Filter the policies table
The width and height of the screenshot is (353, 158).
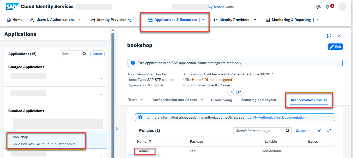pos(319,131)
